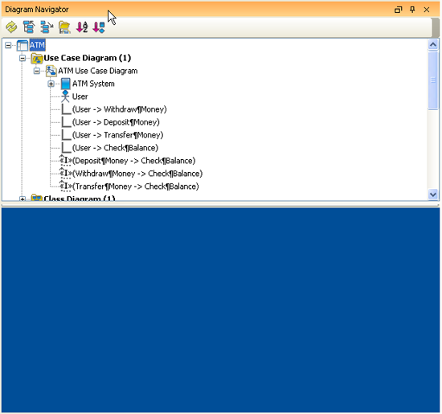Expand the Class Diagram folder
Viewport: 442px width, 414px height.
coord(23,199)
